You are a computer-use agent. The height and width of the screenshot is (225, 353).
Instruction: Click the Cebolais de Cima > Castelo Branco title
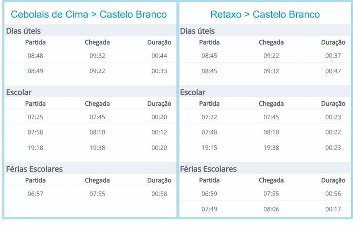tap(89, 14)
